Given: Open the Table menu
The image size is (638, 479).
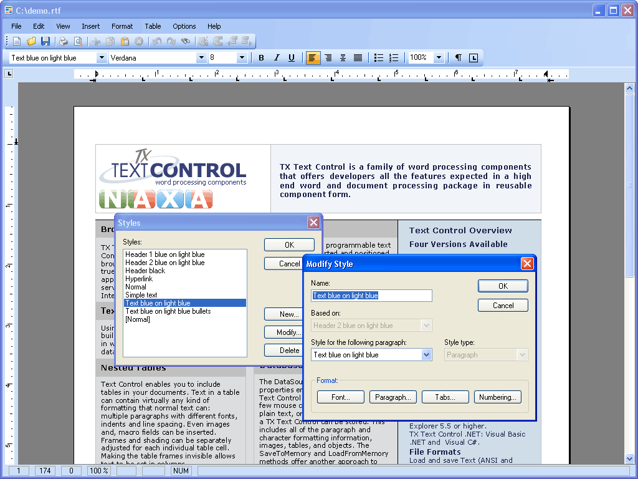Looking at the screenshot, I should (153, 26).
